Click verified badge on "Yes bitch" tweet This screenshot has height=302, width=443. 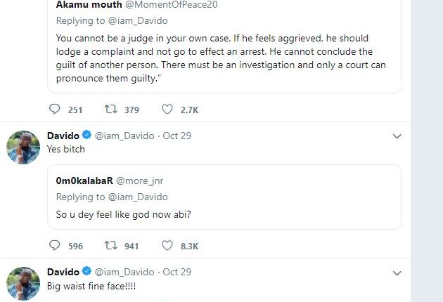87,136
